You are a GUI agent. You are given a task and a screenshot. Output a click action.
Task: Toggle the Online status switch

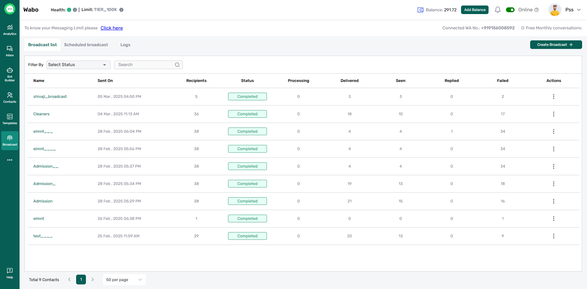[x=510, y=10]
